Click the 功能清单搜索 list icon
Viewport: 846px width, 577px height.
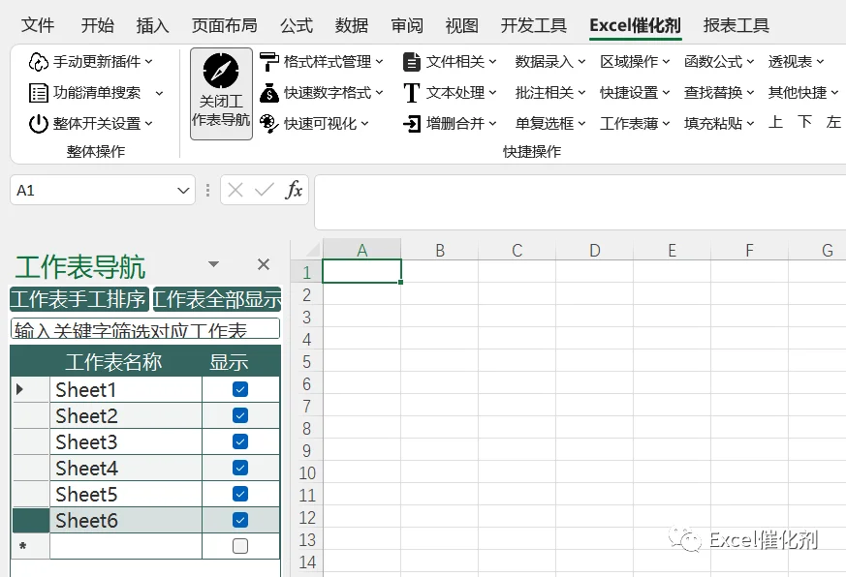pos(39,93)
